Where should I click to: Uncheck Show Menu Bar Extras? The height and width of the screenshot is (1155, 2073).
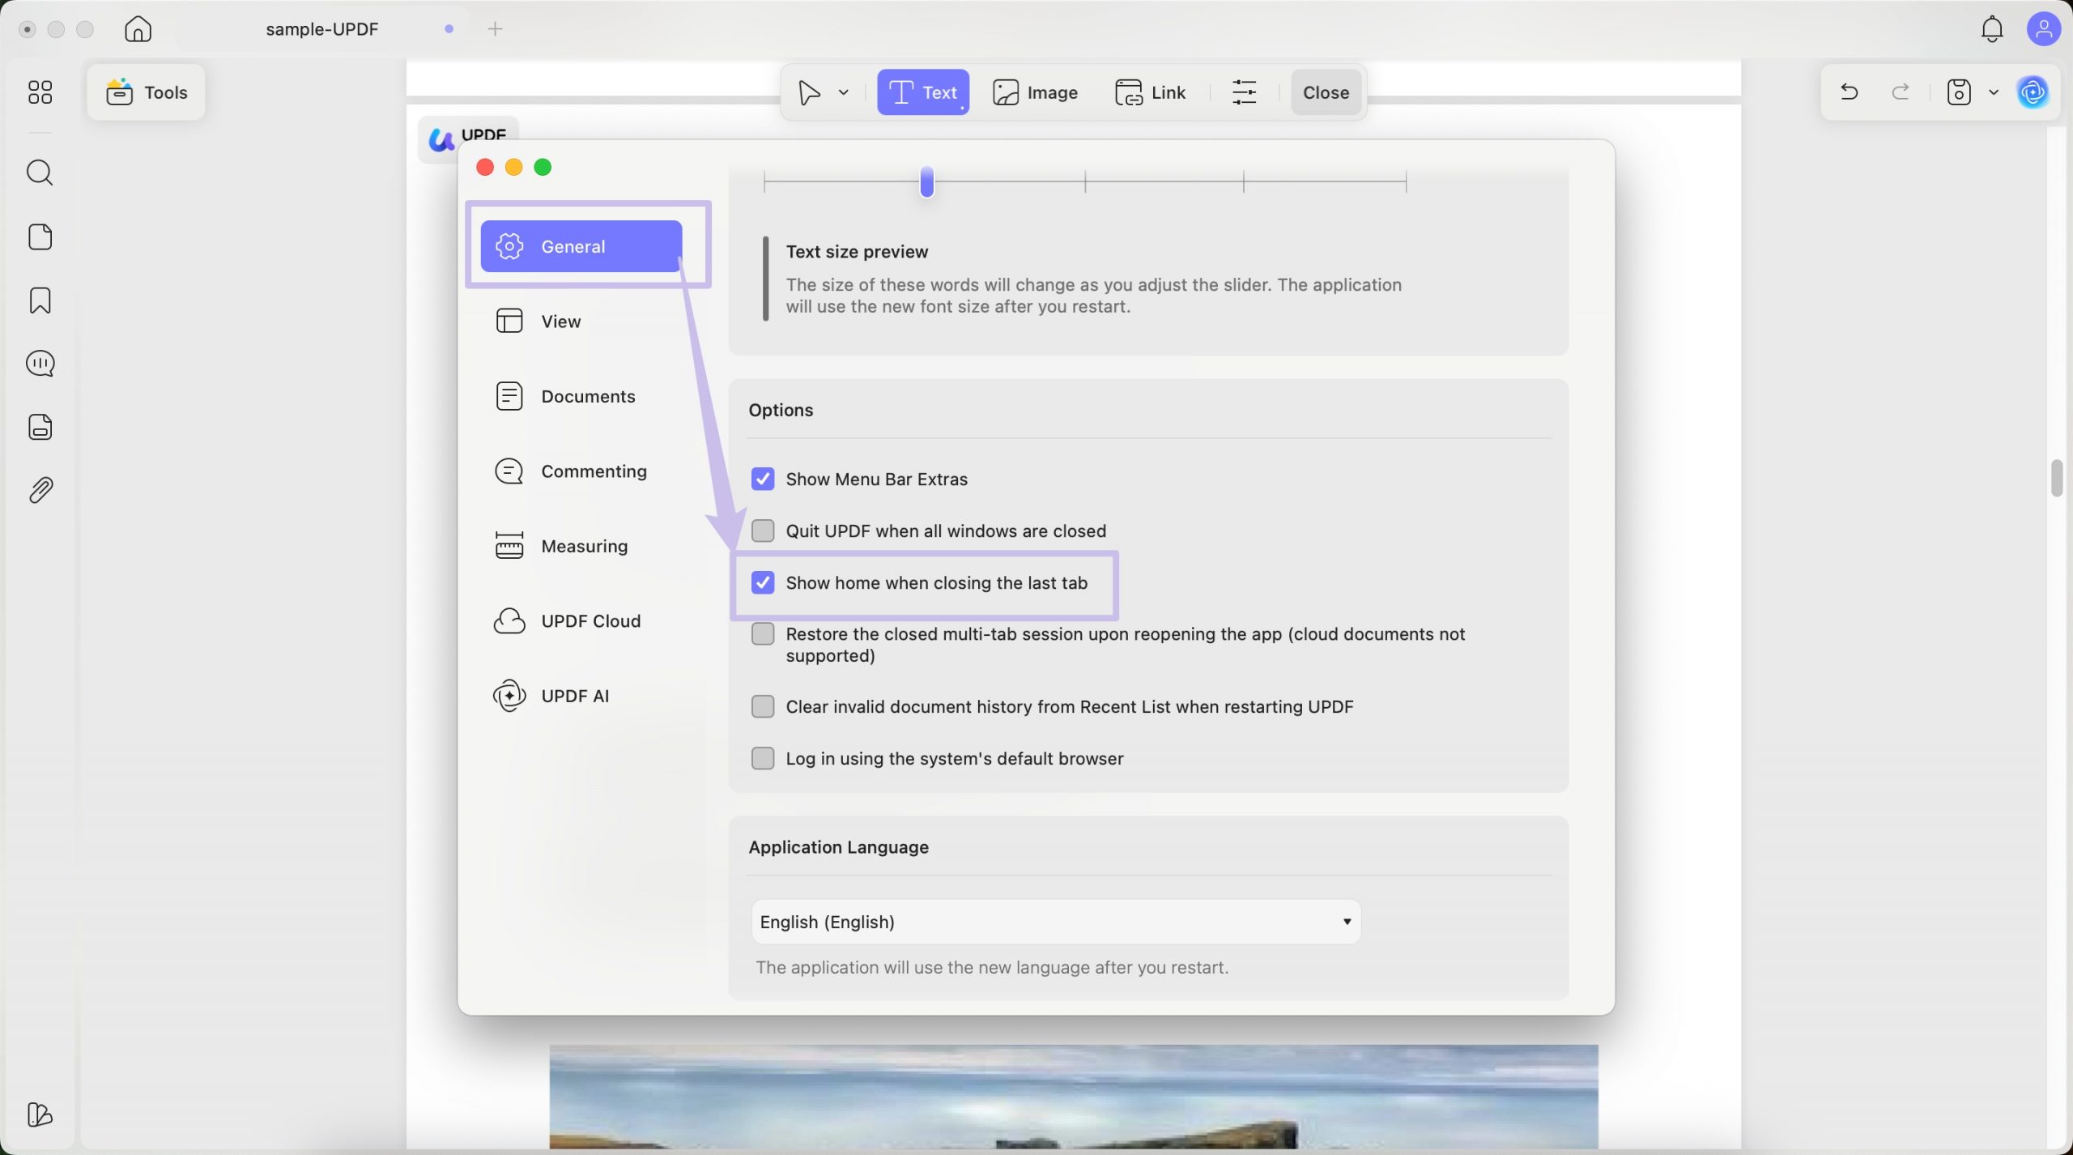click(762, 479)
